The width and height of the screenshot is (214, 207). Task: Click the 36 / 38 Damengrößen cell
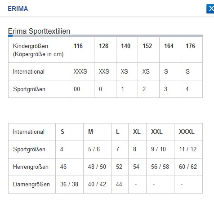(x=69, y=185)
